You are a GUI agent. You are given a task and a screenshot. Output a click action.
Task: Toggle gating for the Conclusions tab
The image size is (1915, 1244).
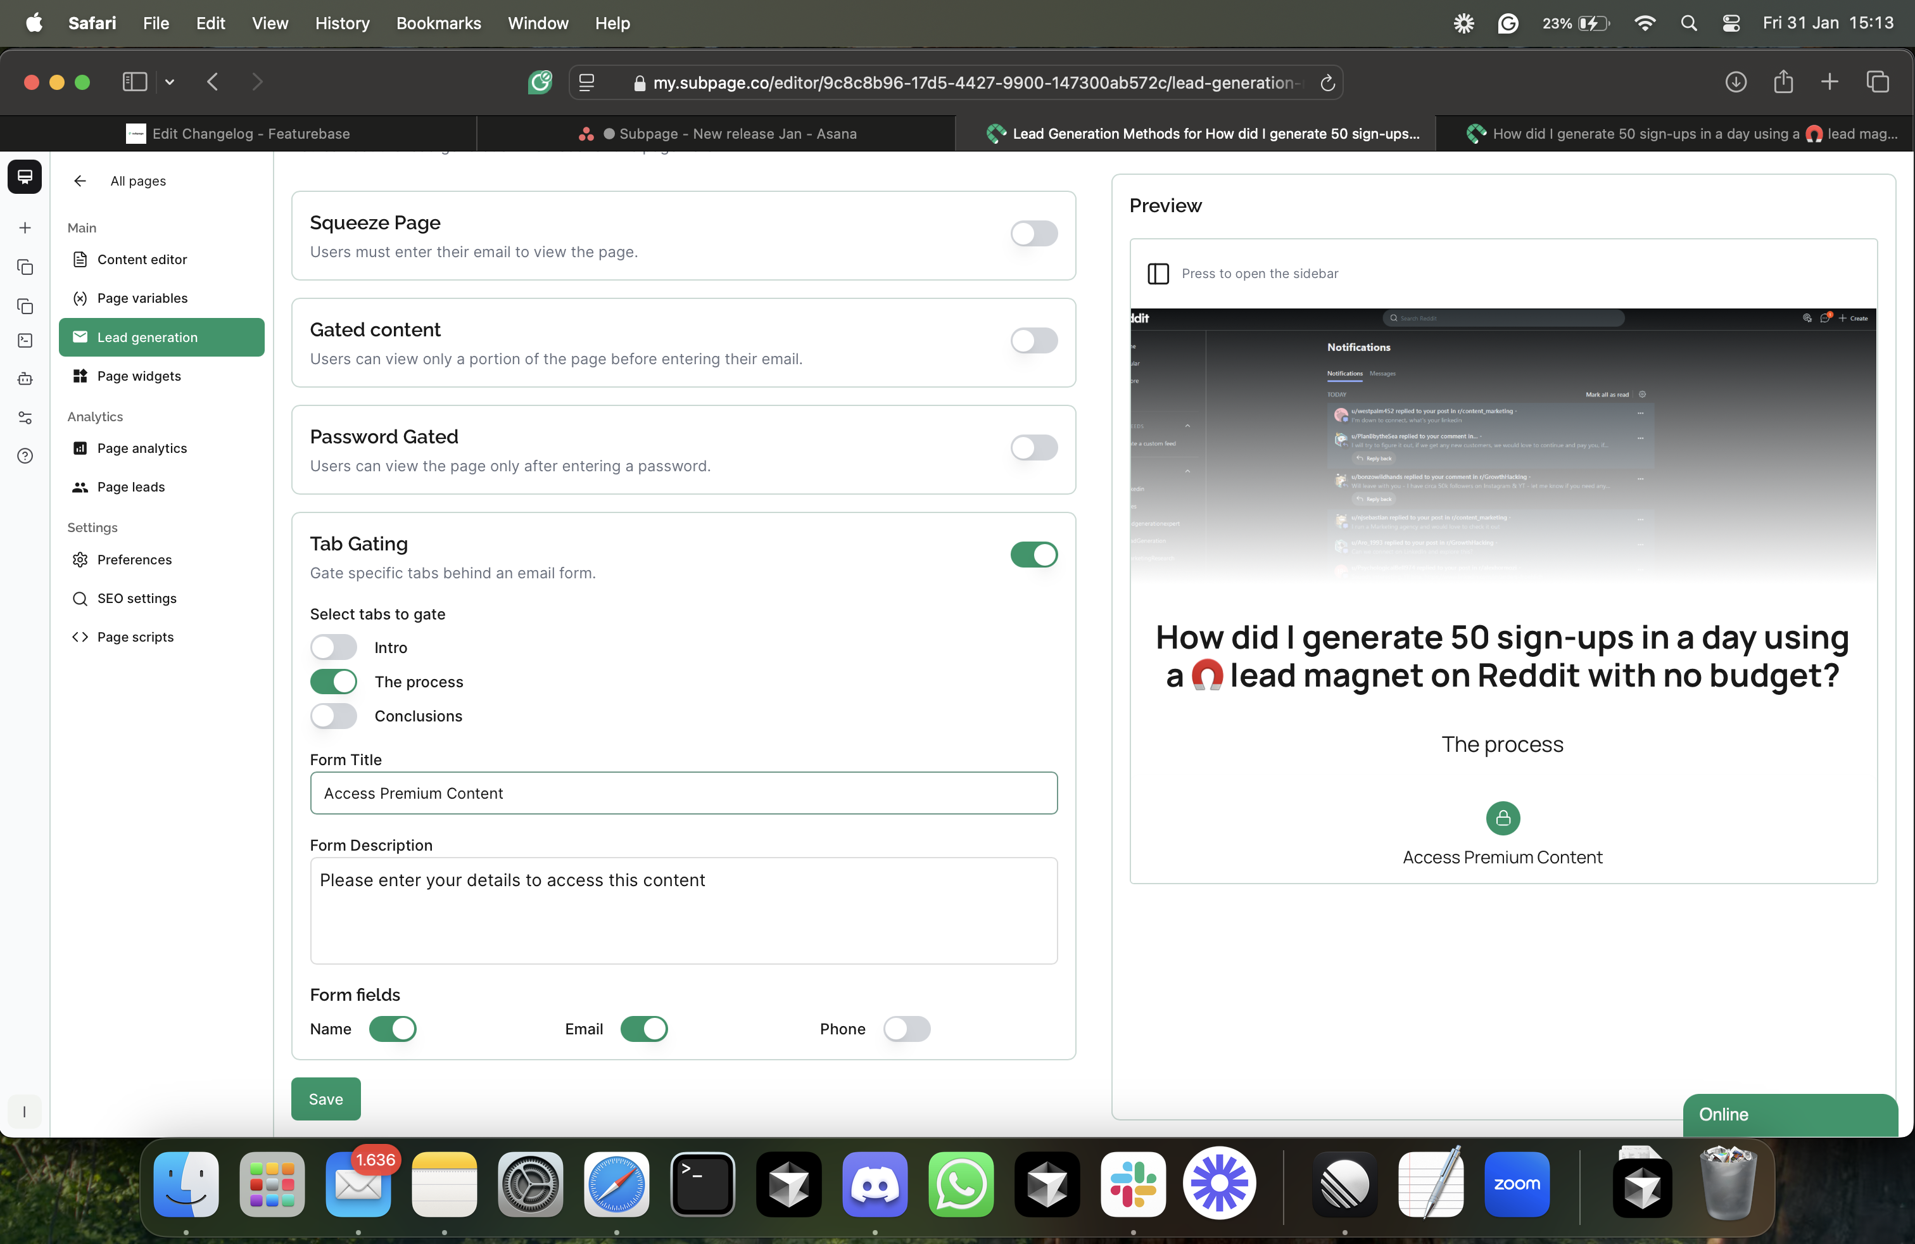tap(334, 716)
